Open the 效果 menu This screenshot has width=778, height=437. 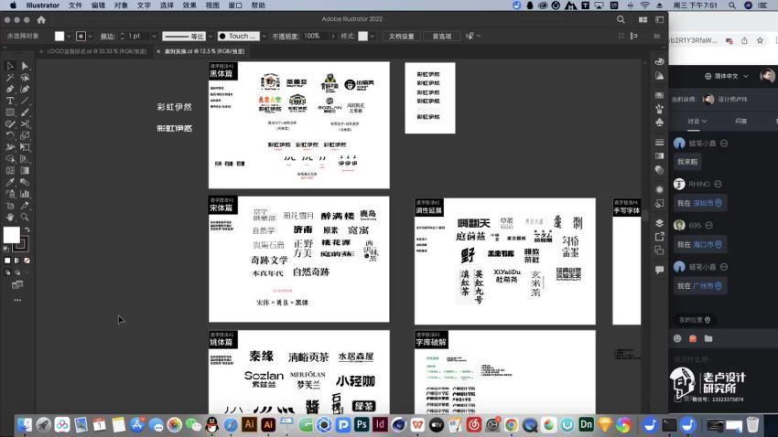pyautogui.click(x=189, y=5)
